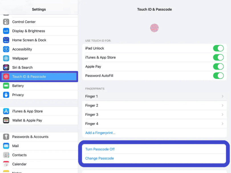Tap the Contacts icon
The width and height of the screenshot is (231, 173).
6,155
